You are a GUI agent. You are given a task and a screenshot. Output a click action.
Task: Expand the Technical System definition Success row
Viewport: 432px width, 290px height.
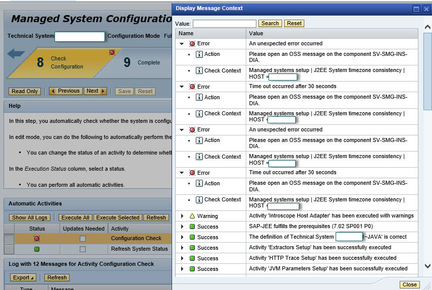pos(182,237)
